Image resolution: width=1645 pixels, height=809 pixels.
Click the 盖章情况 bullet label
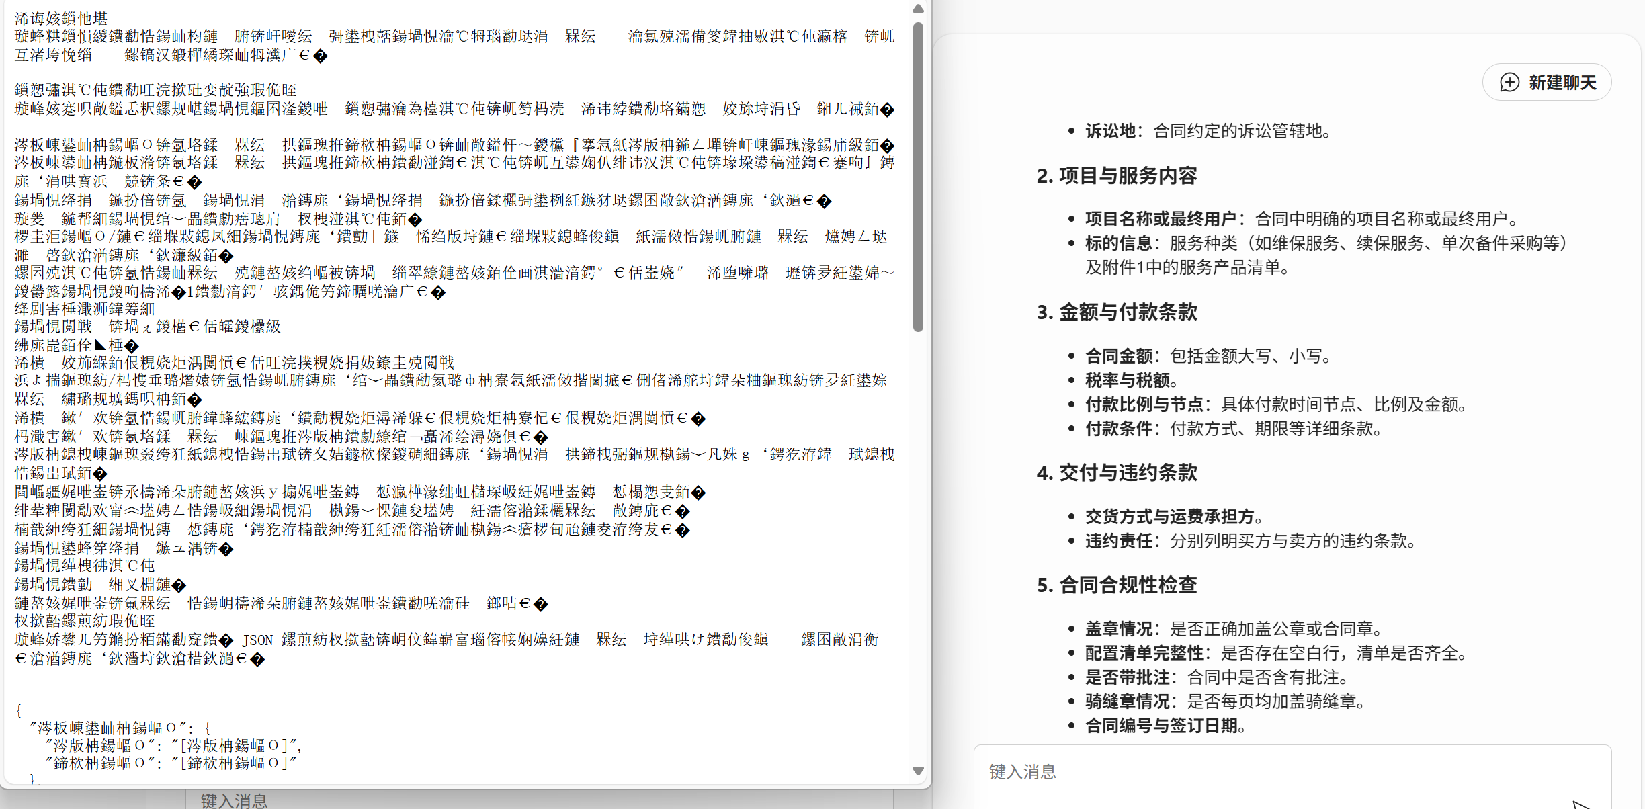pyautogui.click(x=1119, y=629)
